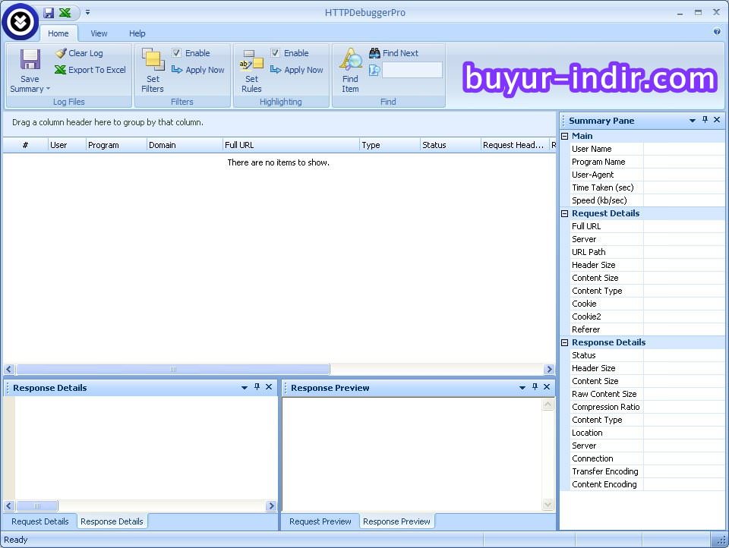Open the Response Details panel dropdown arrow

click(x=244, y=387)
